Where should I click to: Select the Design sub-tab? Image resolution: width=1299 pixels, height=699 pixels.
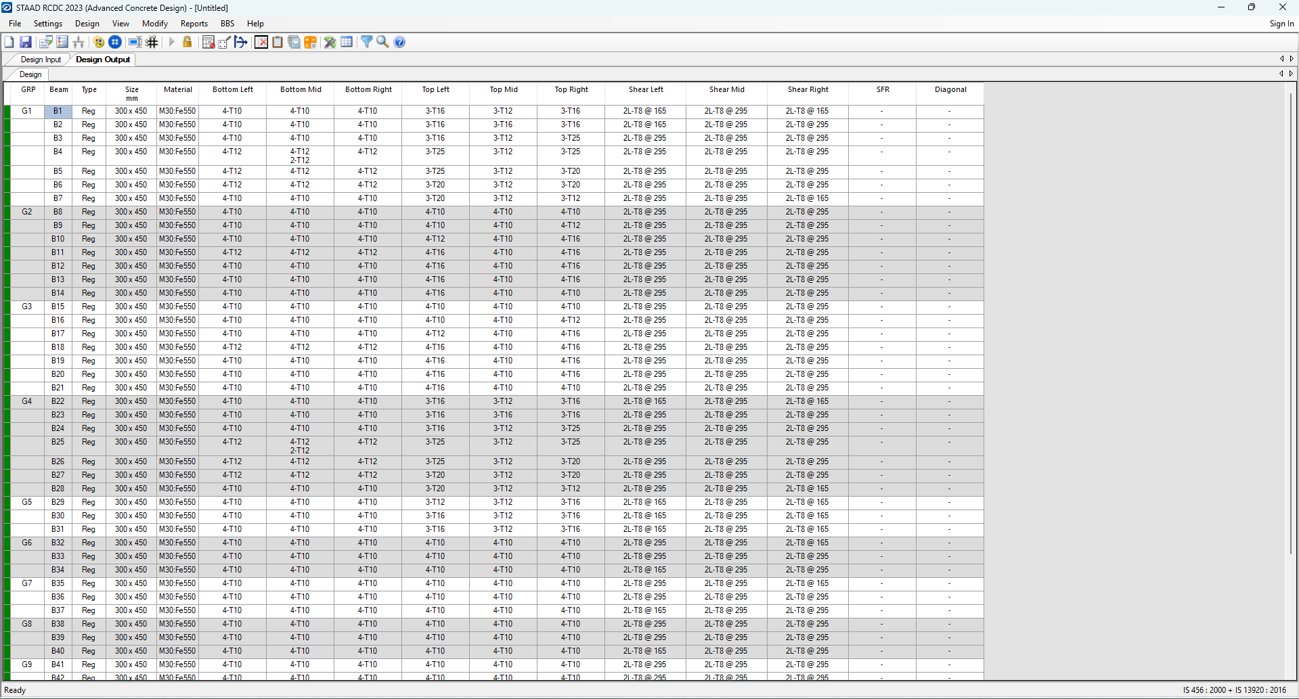click(x=30, y=74)
